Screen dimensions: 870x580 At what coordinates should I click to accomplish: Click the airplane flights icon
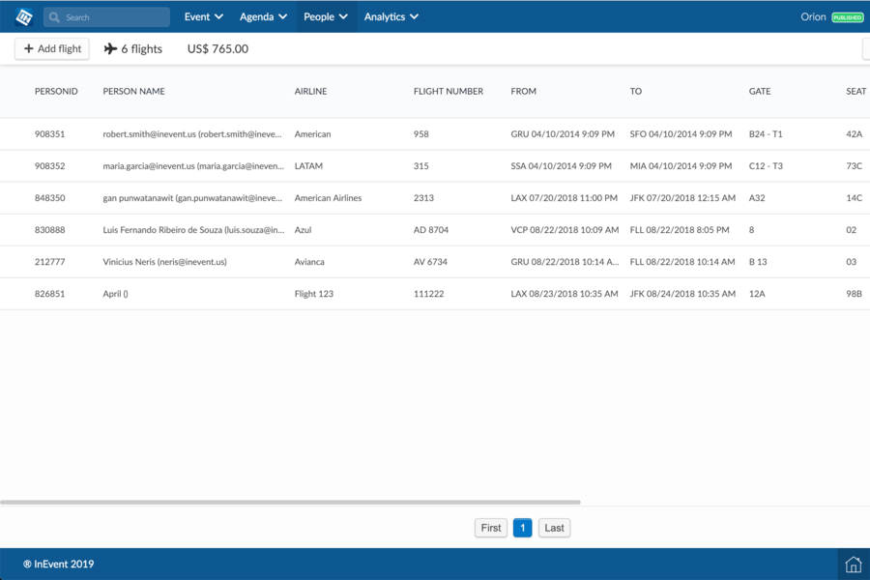point(110,49)
